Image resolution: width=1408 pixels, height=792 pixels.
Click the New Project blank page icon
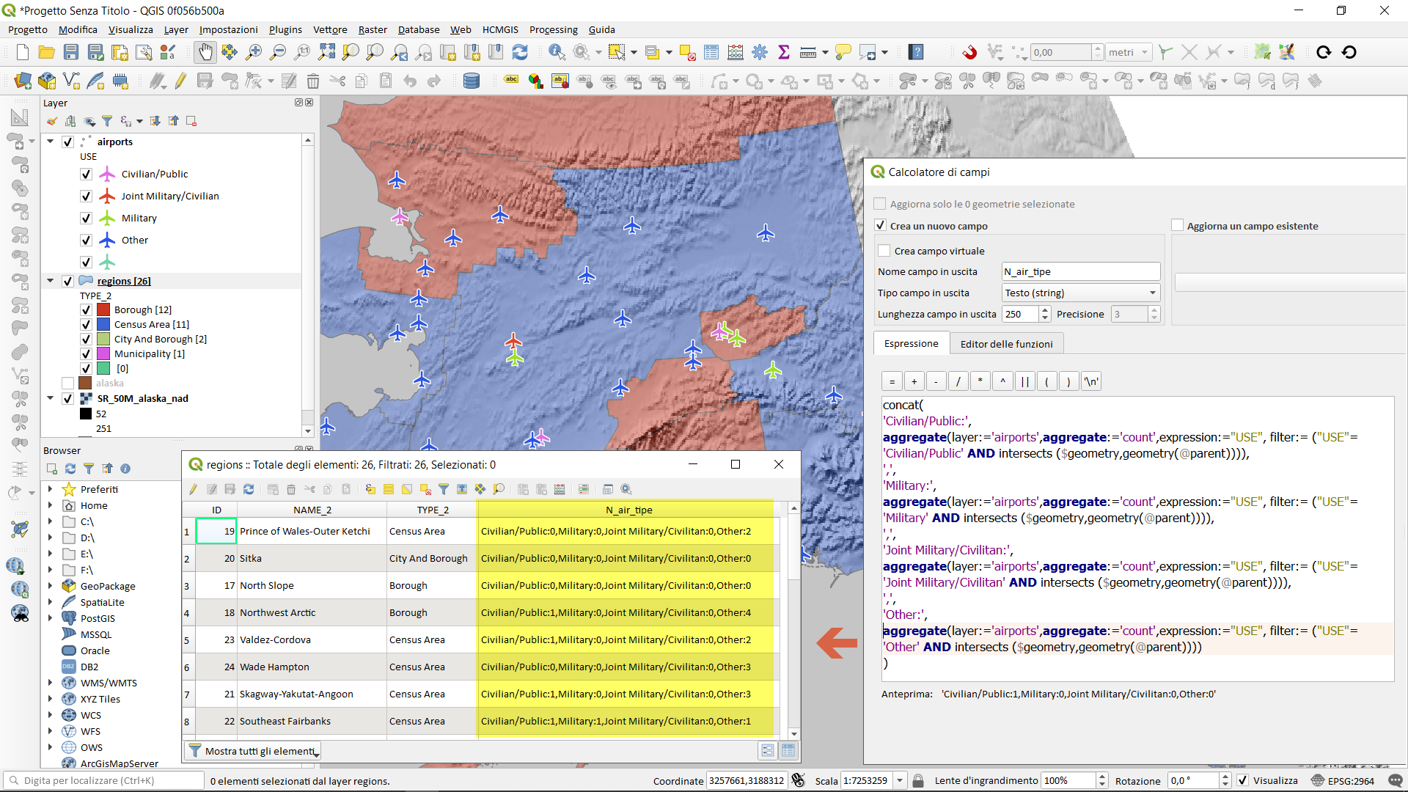[x=23, y=52]
